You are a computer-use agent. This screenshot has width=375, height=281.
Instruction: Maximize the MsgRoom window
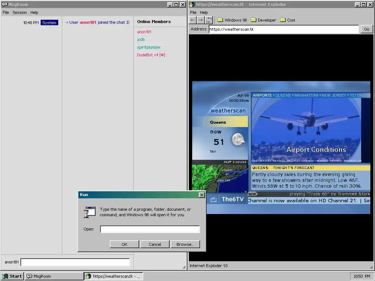176,4
